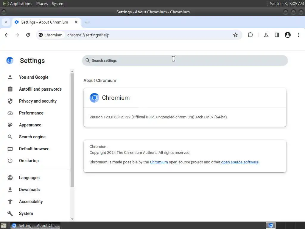Open the Chrome Labs flask icon
Image resolution: width=305 pixels, height=229 pixels.
click(266, 35)
